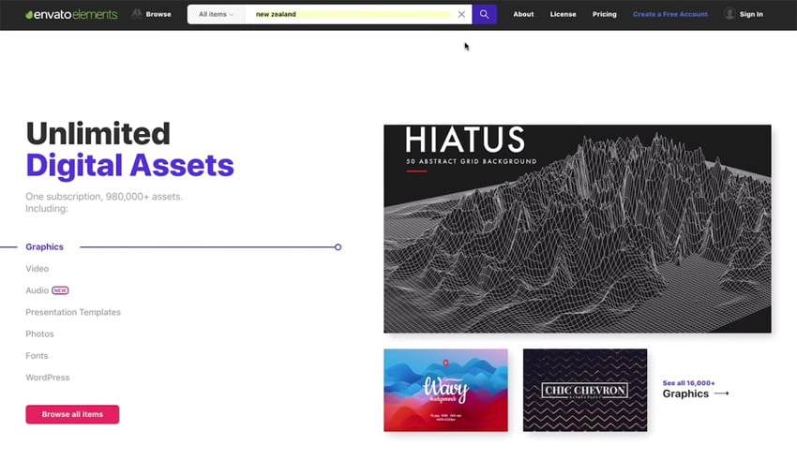Click See all 16,000+ Graphics link
Image resolution: width=797 pixels, height=475 pixels.
696,389
